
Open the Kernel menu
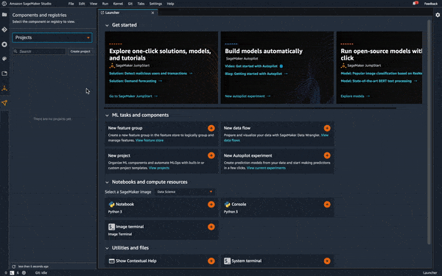(x=118, y=4)
